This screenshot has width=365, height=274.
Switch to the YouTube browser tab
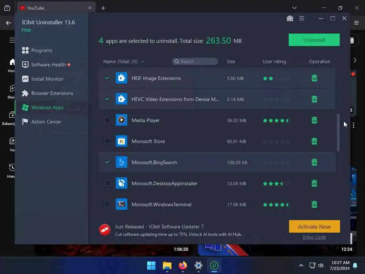coord(56,8)
